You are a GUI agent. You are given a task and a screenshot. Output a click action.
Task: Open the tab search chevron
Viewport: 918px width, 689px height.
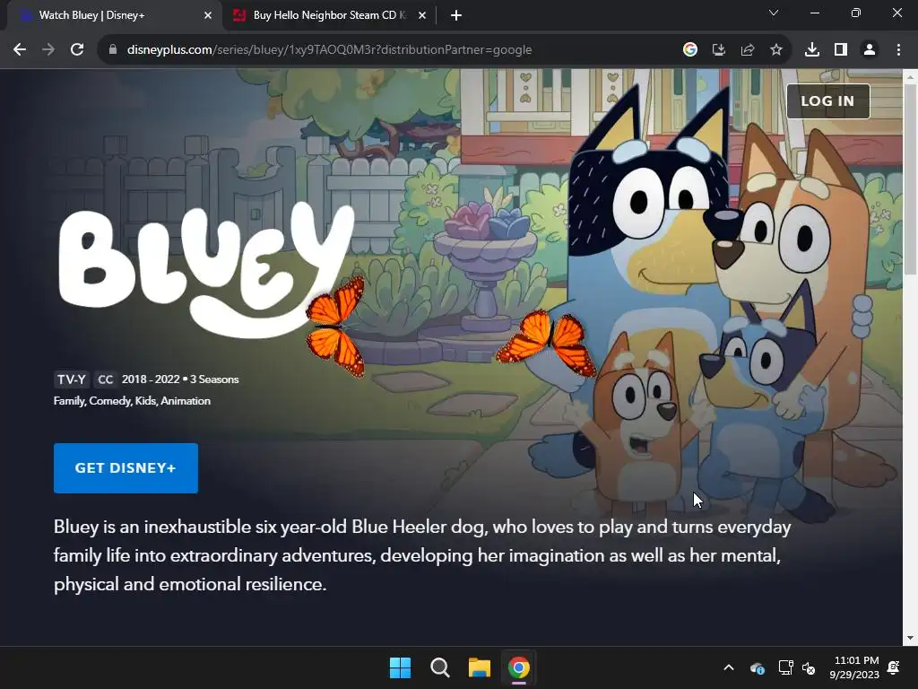pos(774,13)
